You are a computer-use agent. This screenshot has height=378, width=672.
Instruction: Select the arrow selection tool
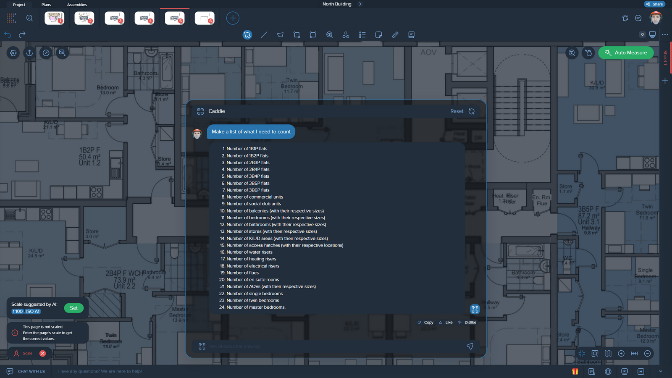pyautogui.click(x=247, y=35)
